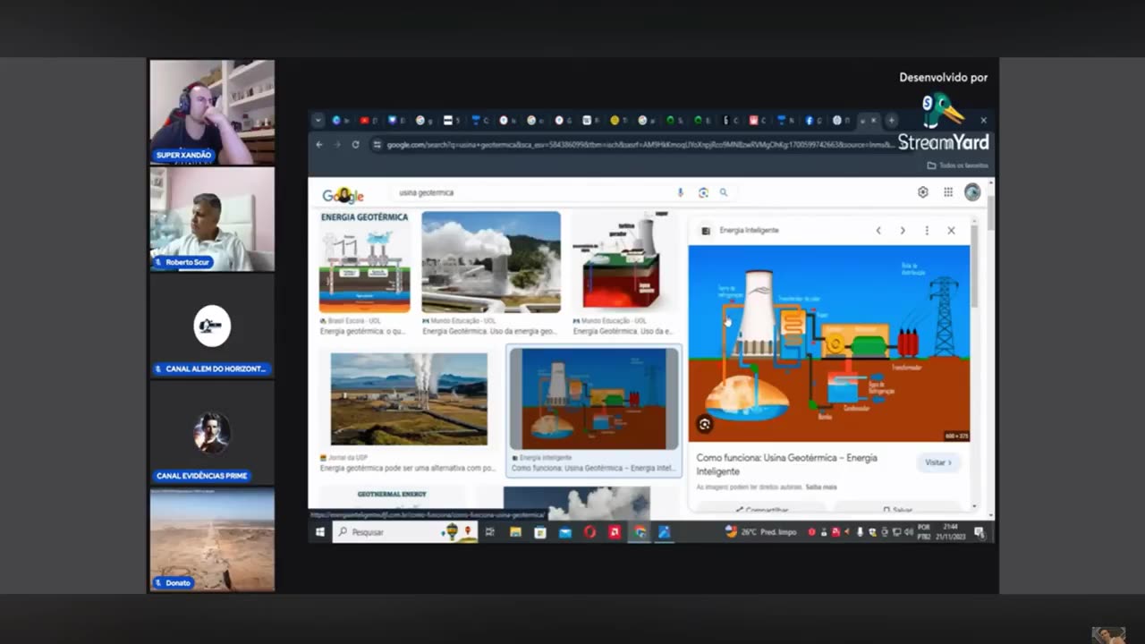Click the StreamYard logo
The height and width of the screenshot is (644, 1145).
[x=944, y=123]
